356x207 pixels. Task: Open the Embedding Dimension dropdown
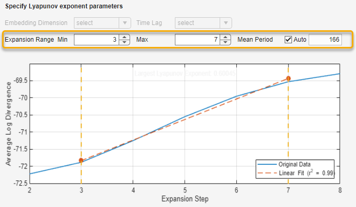pos(103,23)
